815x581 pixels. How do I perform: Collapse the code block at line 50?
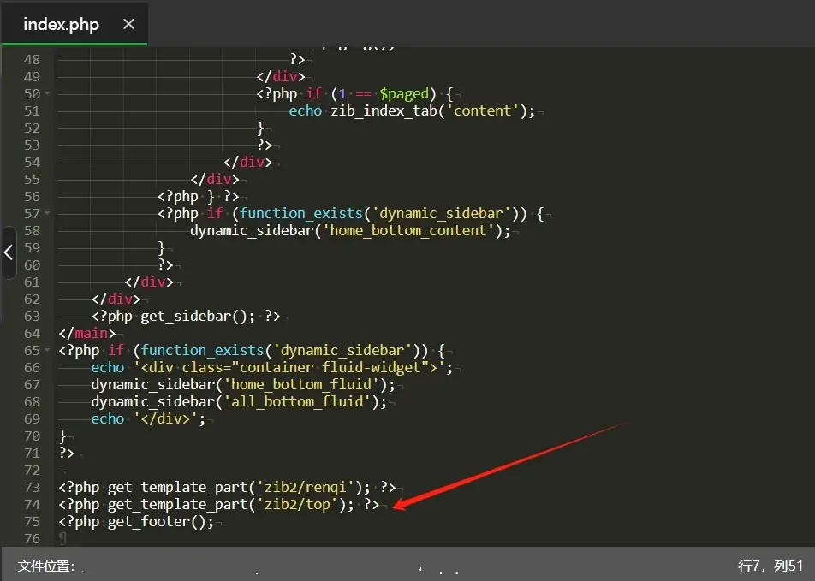[x=47, y=93]
